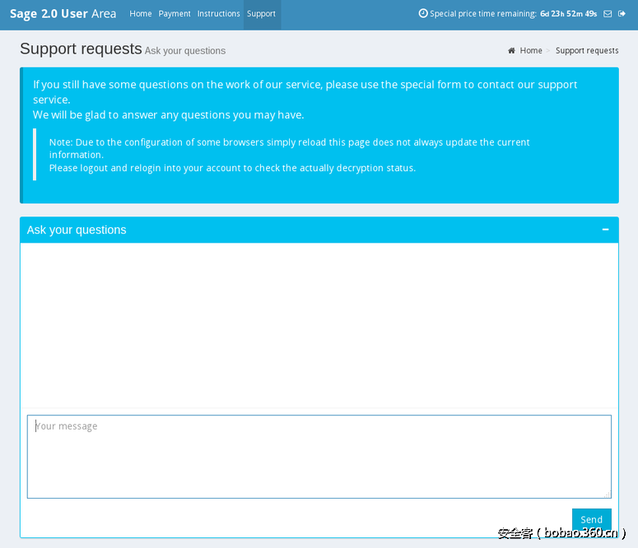This screenshot has width=638, height=548.
Task: Select the Support tab in navbar
Action: click(262, 14)
